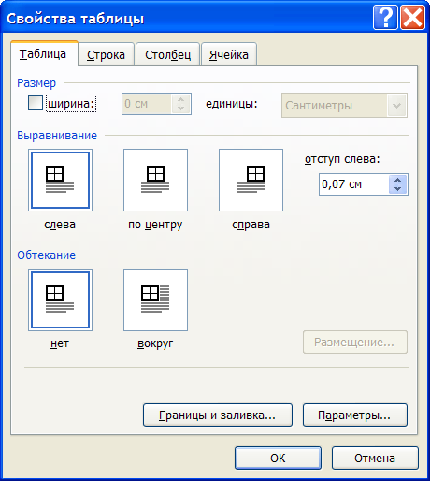Viewport: 430px width, 481px height.
Task: Close the table properties dialog
Action: pyautogui.click(x=412, y=18)
